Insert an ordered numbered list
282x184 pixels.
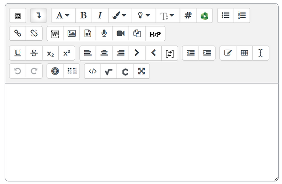[x=242, y=15]
